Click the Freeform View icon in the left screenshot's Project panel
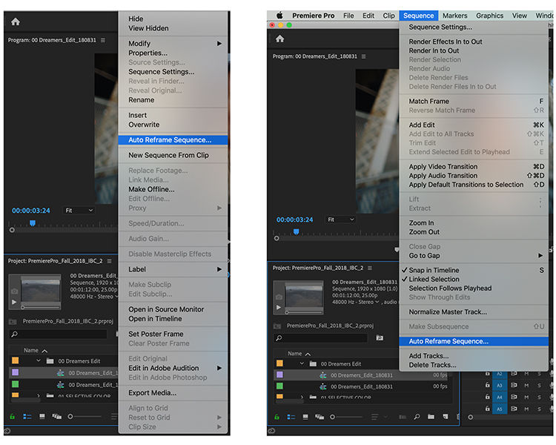 point(57,416)
